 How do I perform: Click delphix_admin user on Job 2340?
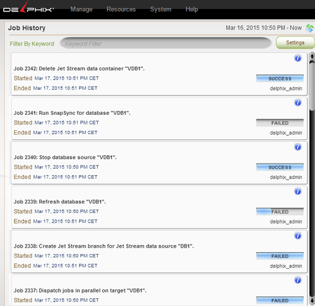click(286, 177)
